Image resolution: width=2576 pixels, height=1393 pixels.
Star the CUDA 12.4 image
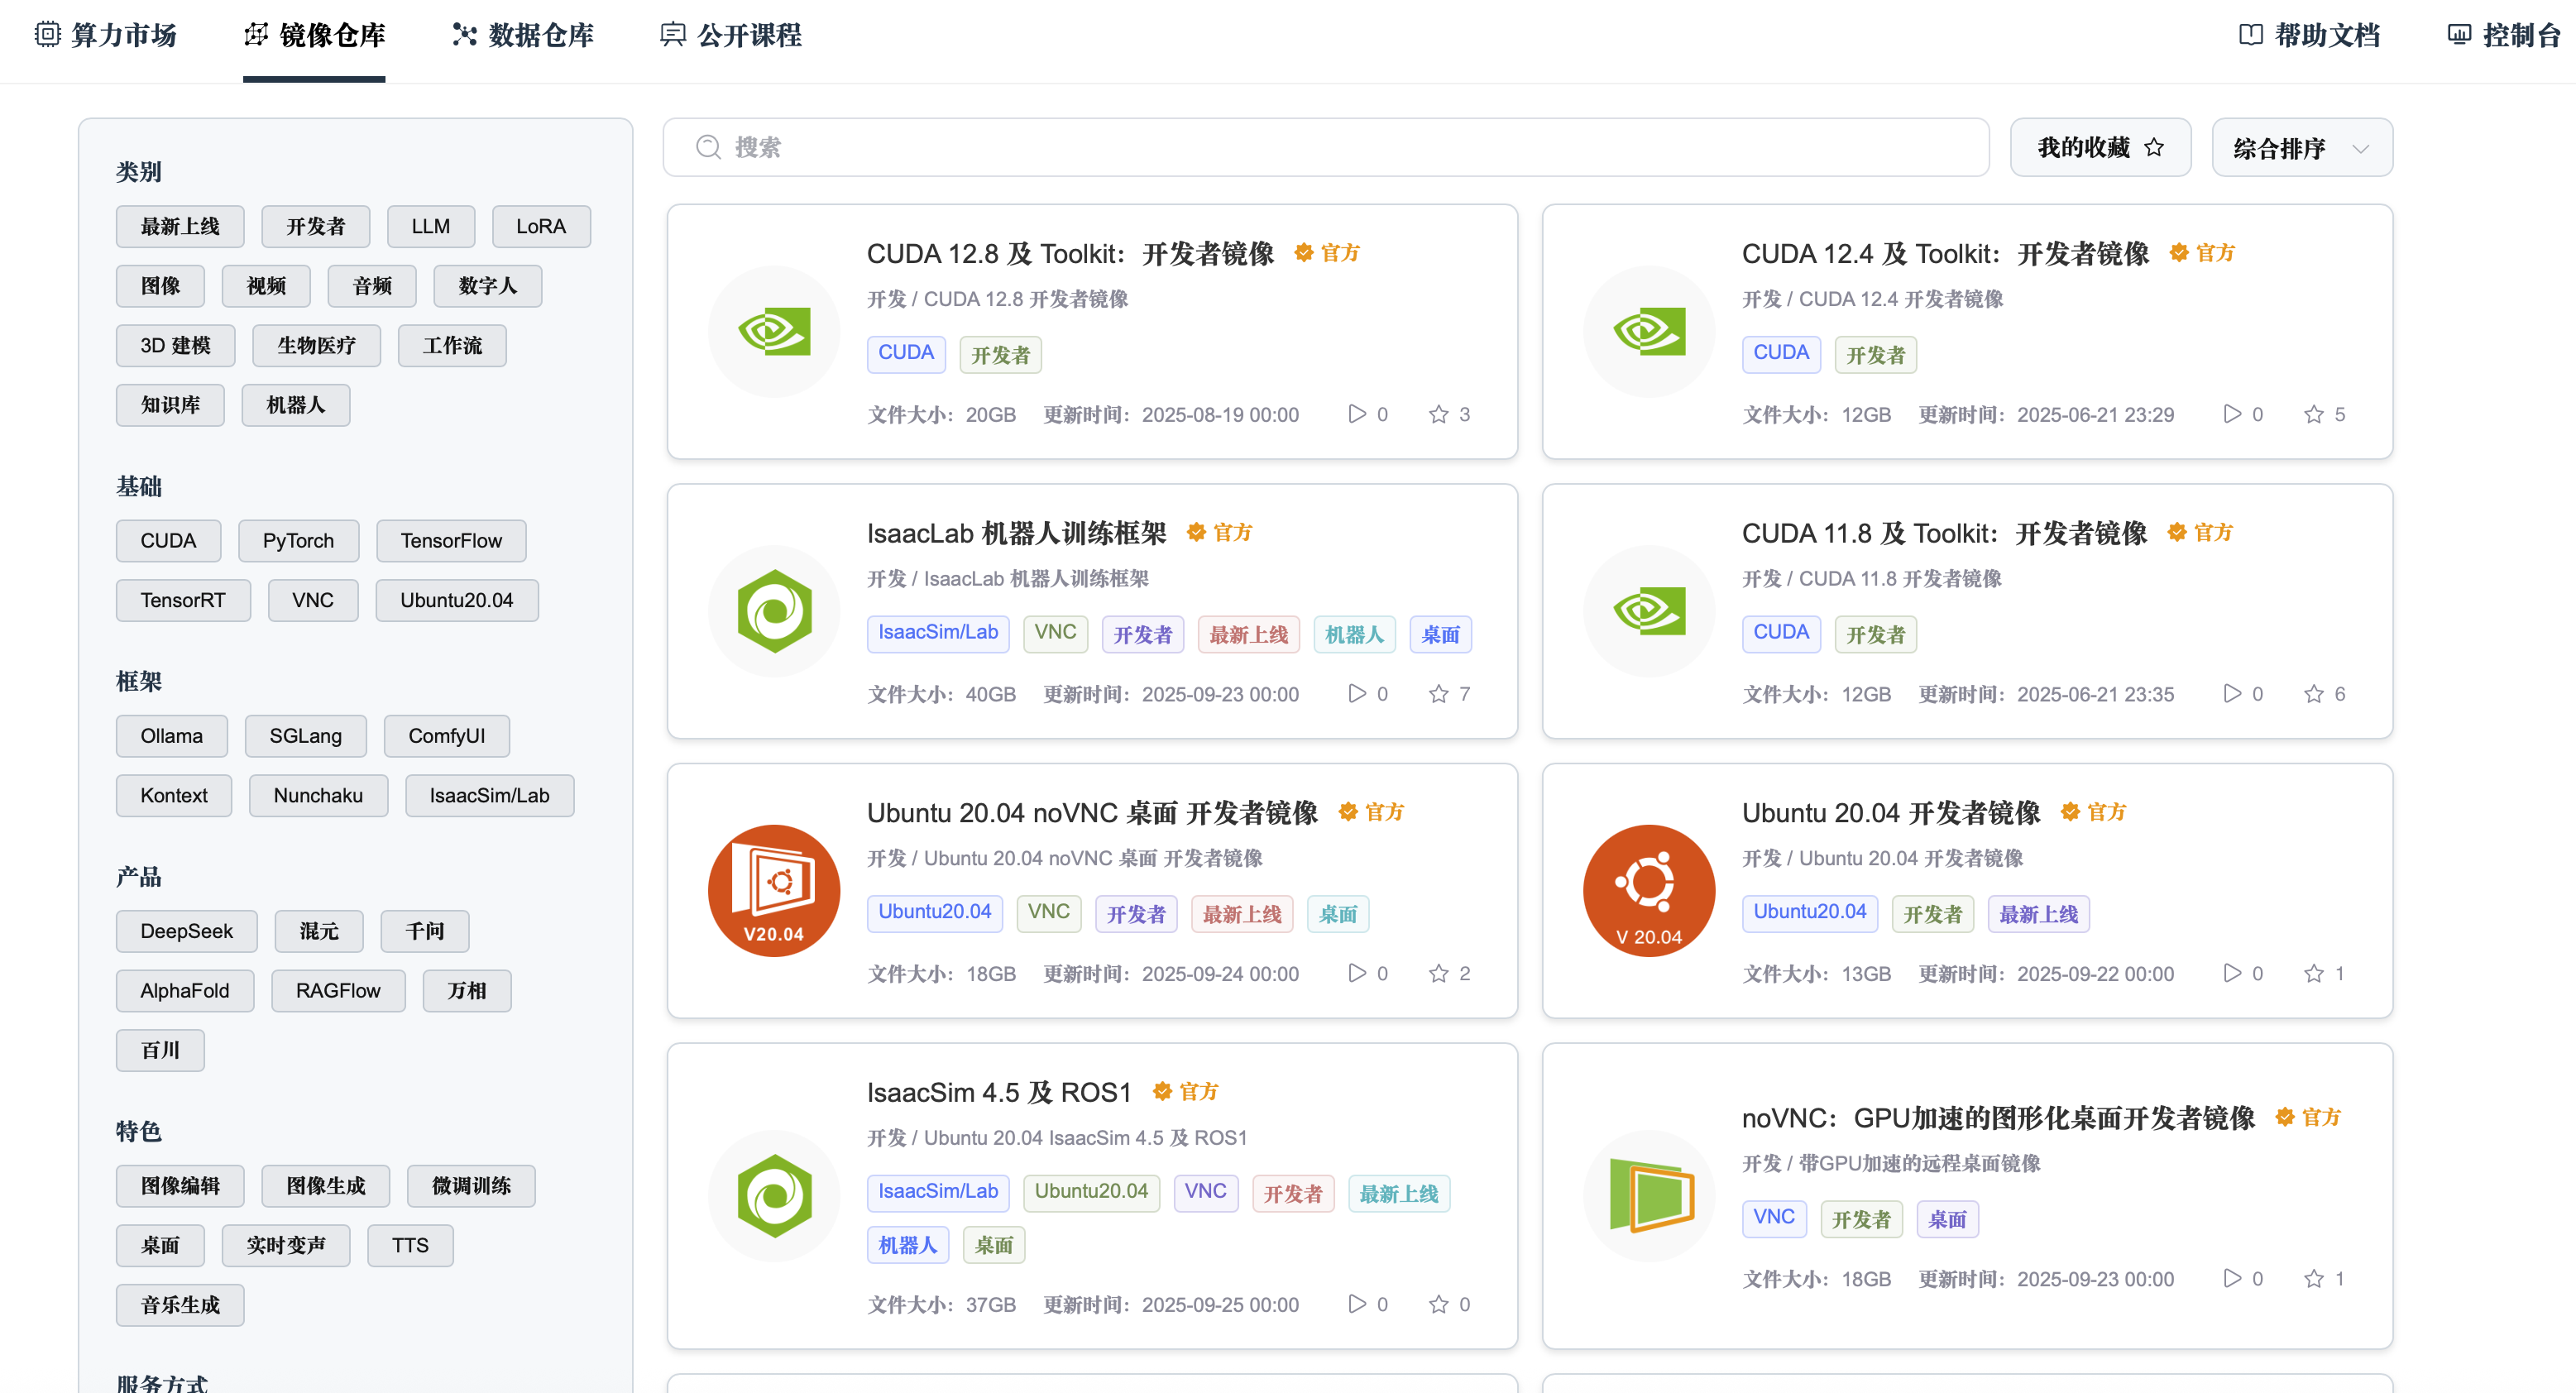[2313, 414]
